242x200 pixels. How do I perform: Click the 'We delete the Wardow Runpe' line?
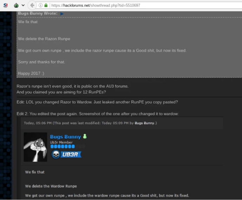pos(51,186)
